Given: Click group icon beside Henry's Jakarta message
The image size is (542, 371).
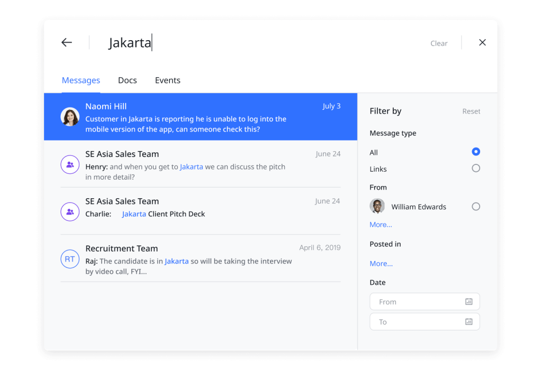Looking at the screenshot, I should pyautogui.click(x=70, y=164).
